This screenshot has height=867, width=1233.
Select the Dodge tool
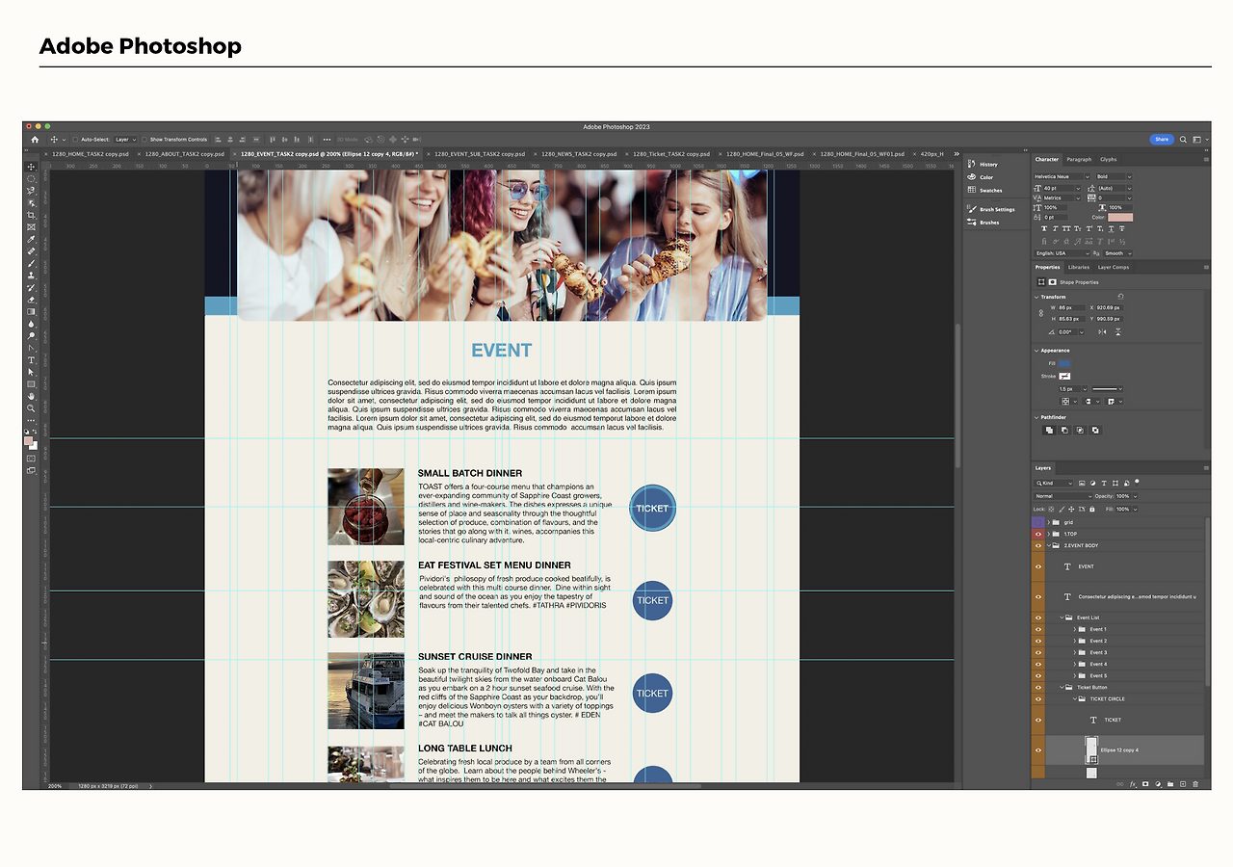pyautogui.click(x=31, y=335)
